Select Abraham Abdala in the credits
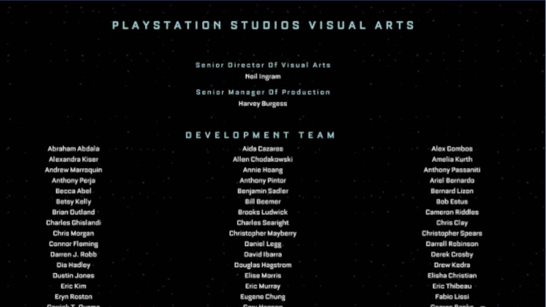The width and height of the screenshot is (546, 307). (73, 149)
